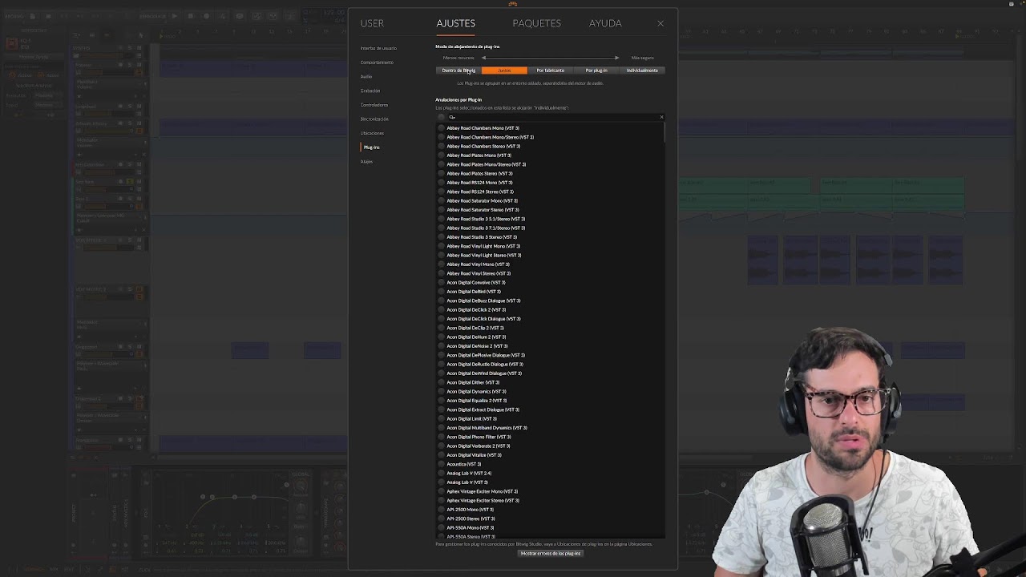Screen dimensions: 1026x577
Task: Click 'Abbey Road Vinyl Stereo (VST 3)' text
Action: pos(479,273)
